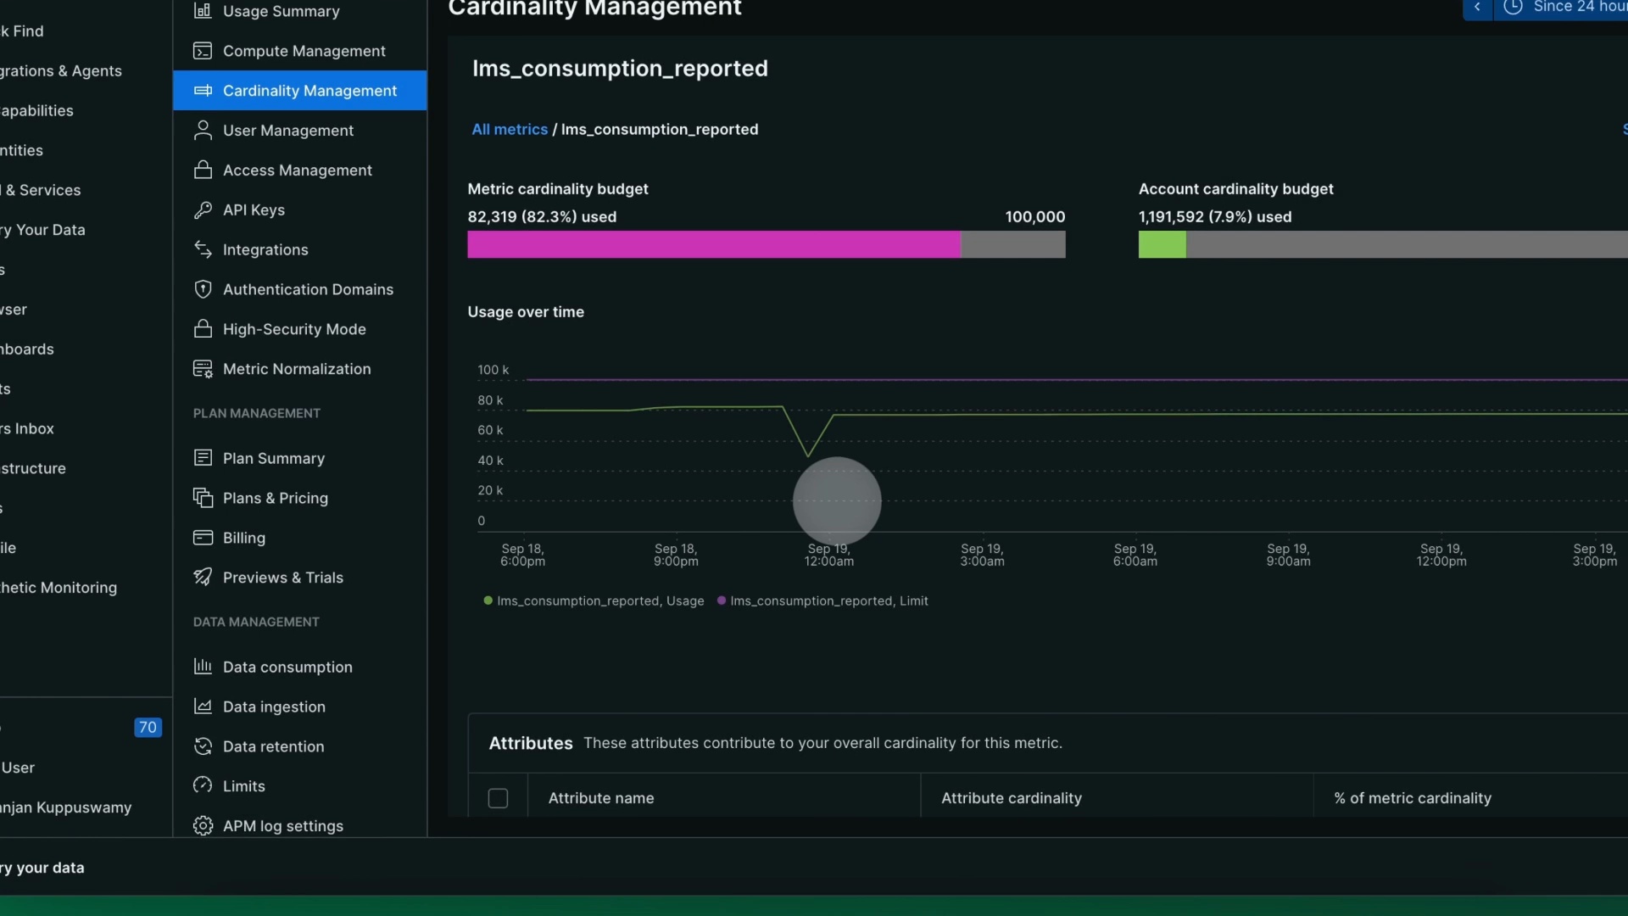Viewport: 1628px width, 916px height.
Task: Click the Data consumption bar chart icon
Action: click(x=203, y=667)
